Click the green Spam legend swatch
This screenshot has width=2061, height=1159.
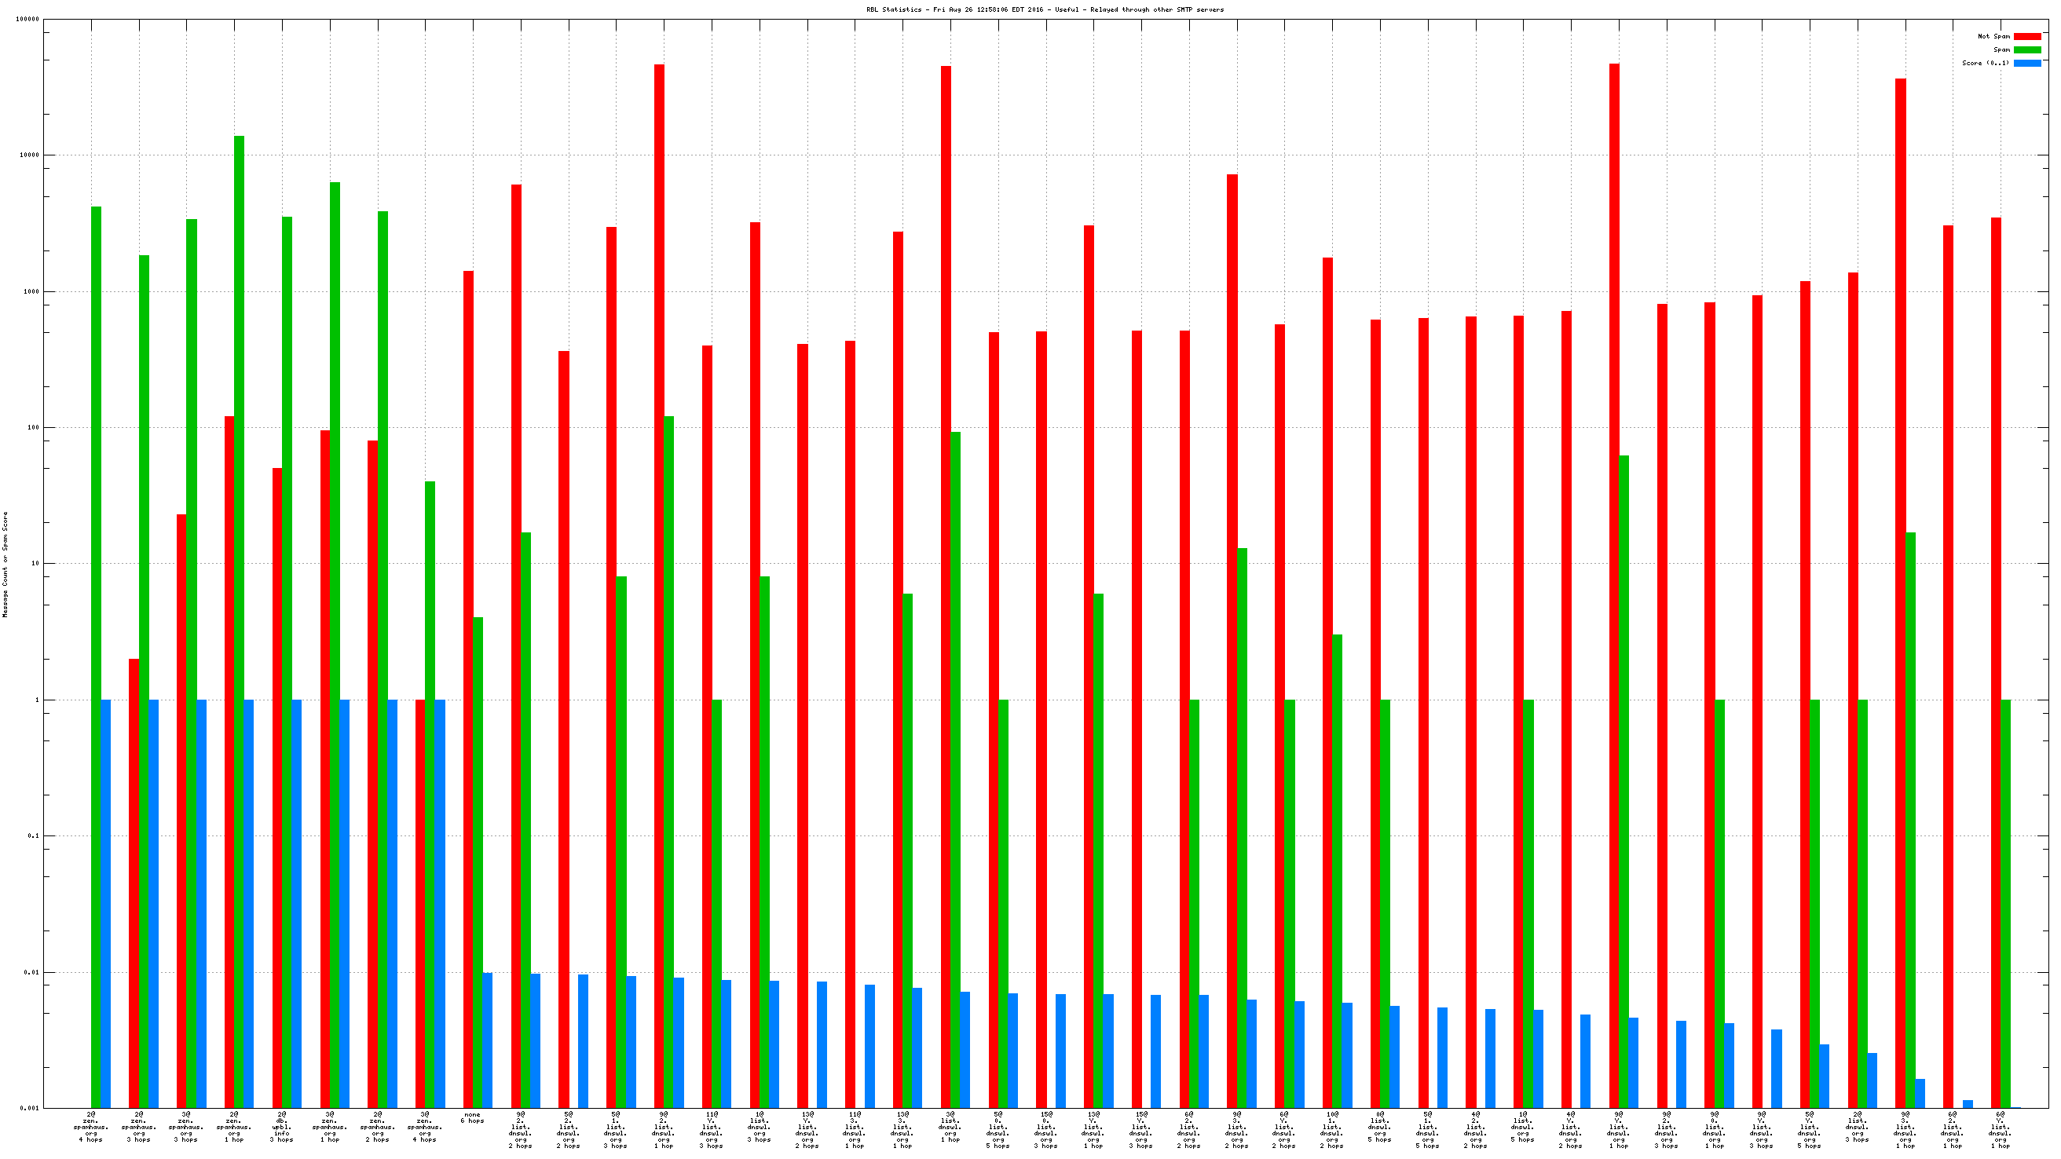(2026, 49)
